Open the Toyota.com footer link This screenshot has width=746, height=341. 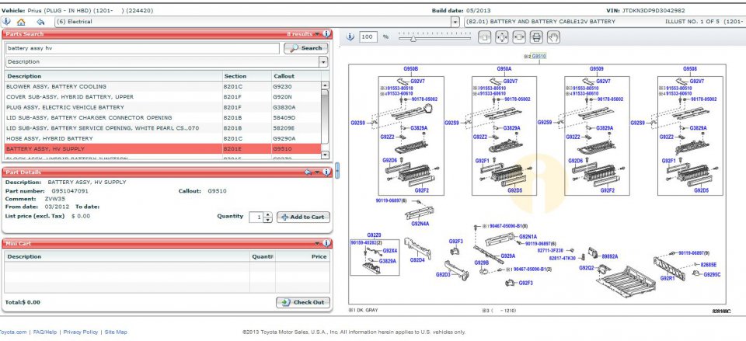coord(13,332)
